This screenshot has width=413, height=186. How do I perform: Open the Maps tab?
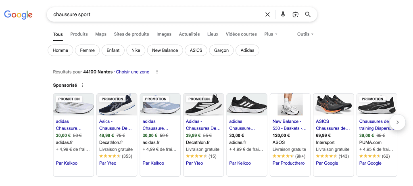click(x=101, y=34)
